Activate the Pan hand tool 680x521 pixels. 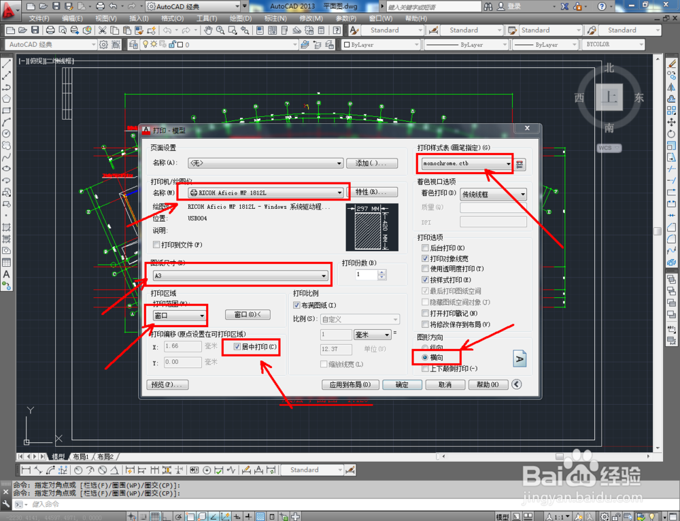pyautogui.click(x=208, y=30)
